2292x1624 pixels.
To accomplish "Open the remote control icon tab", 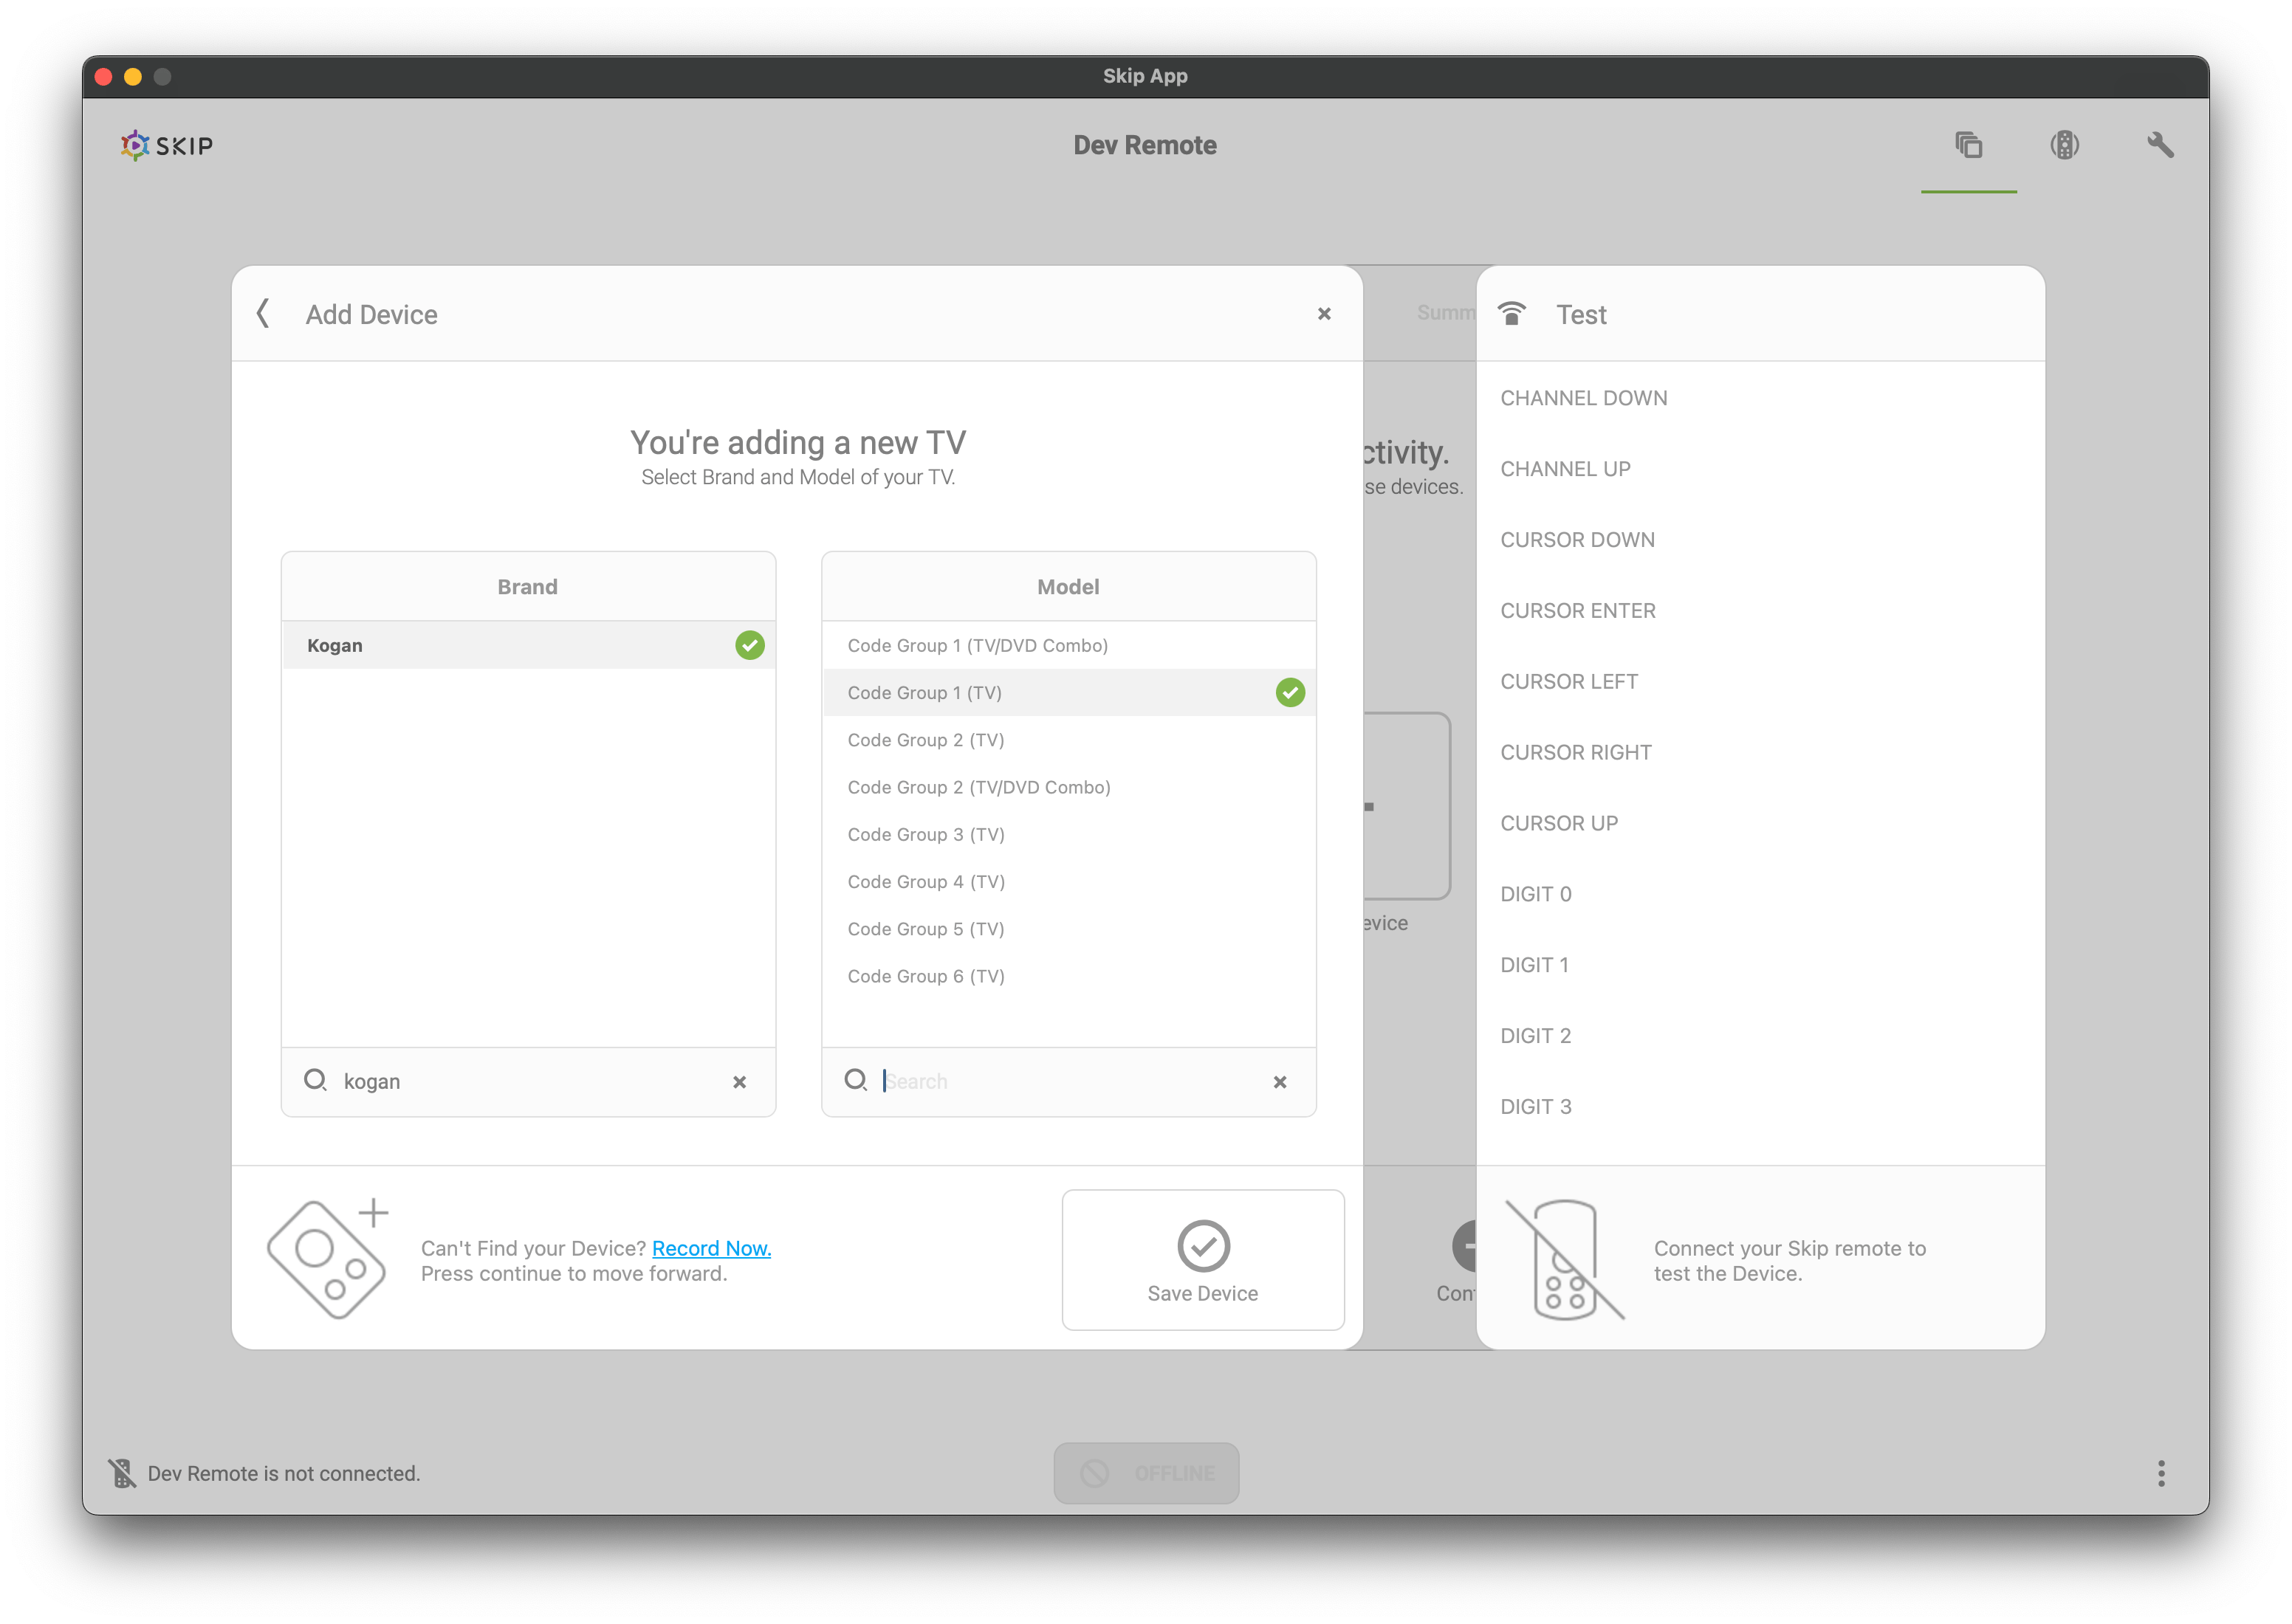I will 2064,146.
